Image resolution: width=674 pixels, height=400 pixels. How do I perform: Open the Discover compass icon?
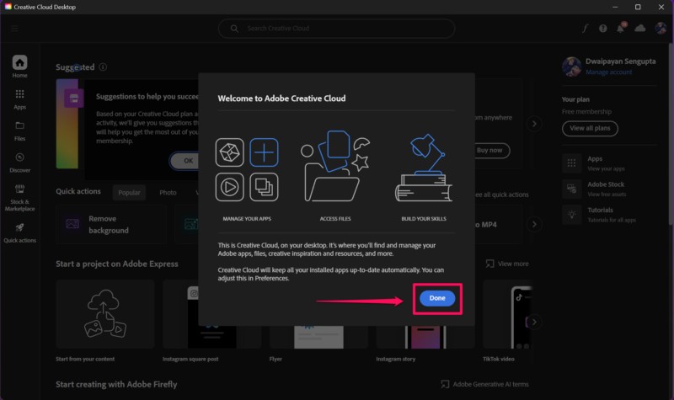click(19, 162)
